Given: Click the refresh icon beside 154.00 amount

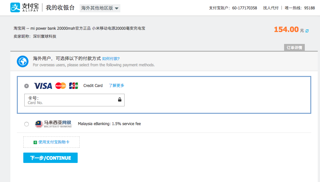Looking at the screenshot, I should [307, 31].
